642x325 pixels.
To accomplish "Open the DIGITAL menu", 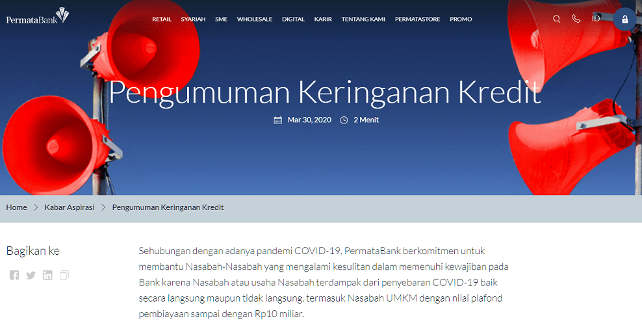I will (293, 19).
